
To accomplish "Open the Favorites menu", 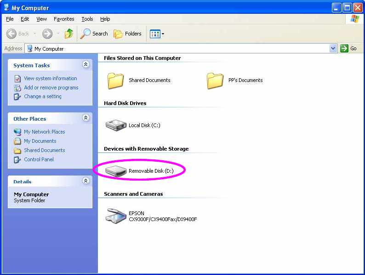I will pos(64,19).
